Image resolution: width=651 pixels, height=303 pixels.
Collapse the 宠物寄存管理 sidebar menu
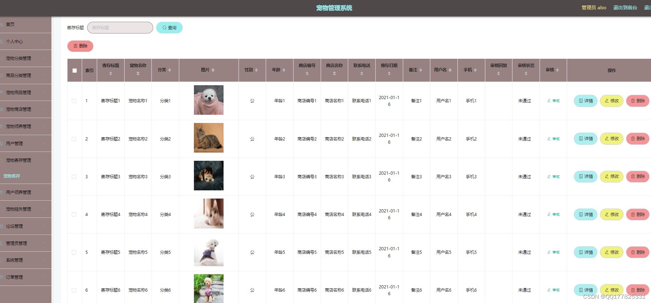(x=26, y=160)
